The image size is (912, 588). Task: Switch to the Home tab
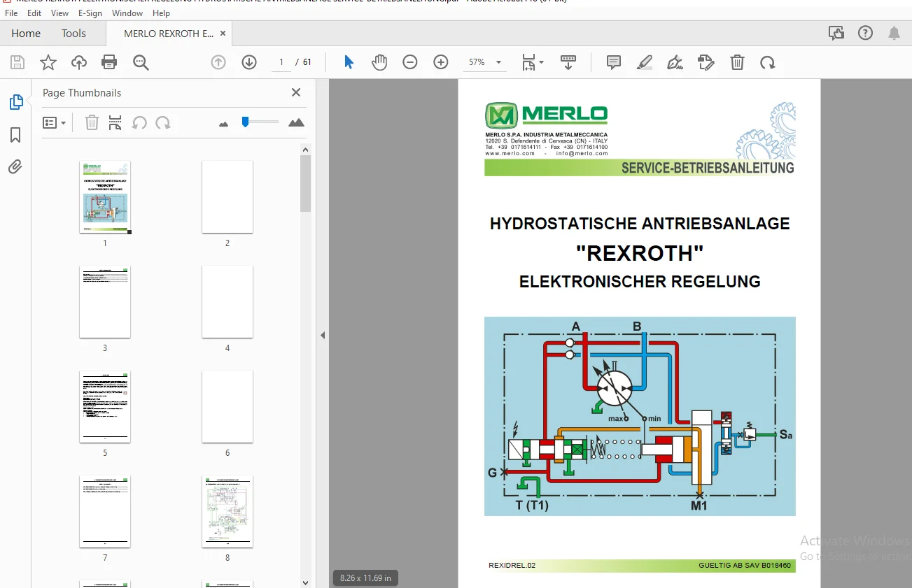(x=26, y=33)
